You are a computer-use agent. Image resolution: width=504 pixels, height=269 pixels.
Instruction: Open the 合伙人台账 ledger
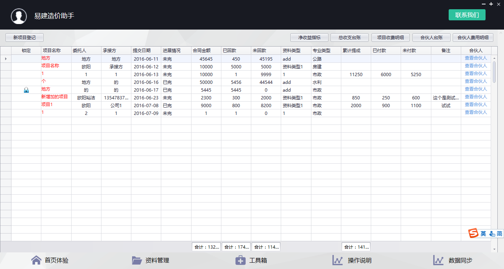[431, 37]
